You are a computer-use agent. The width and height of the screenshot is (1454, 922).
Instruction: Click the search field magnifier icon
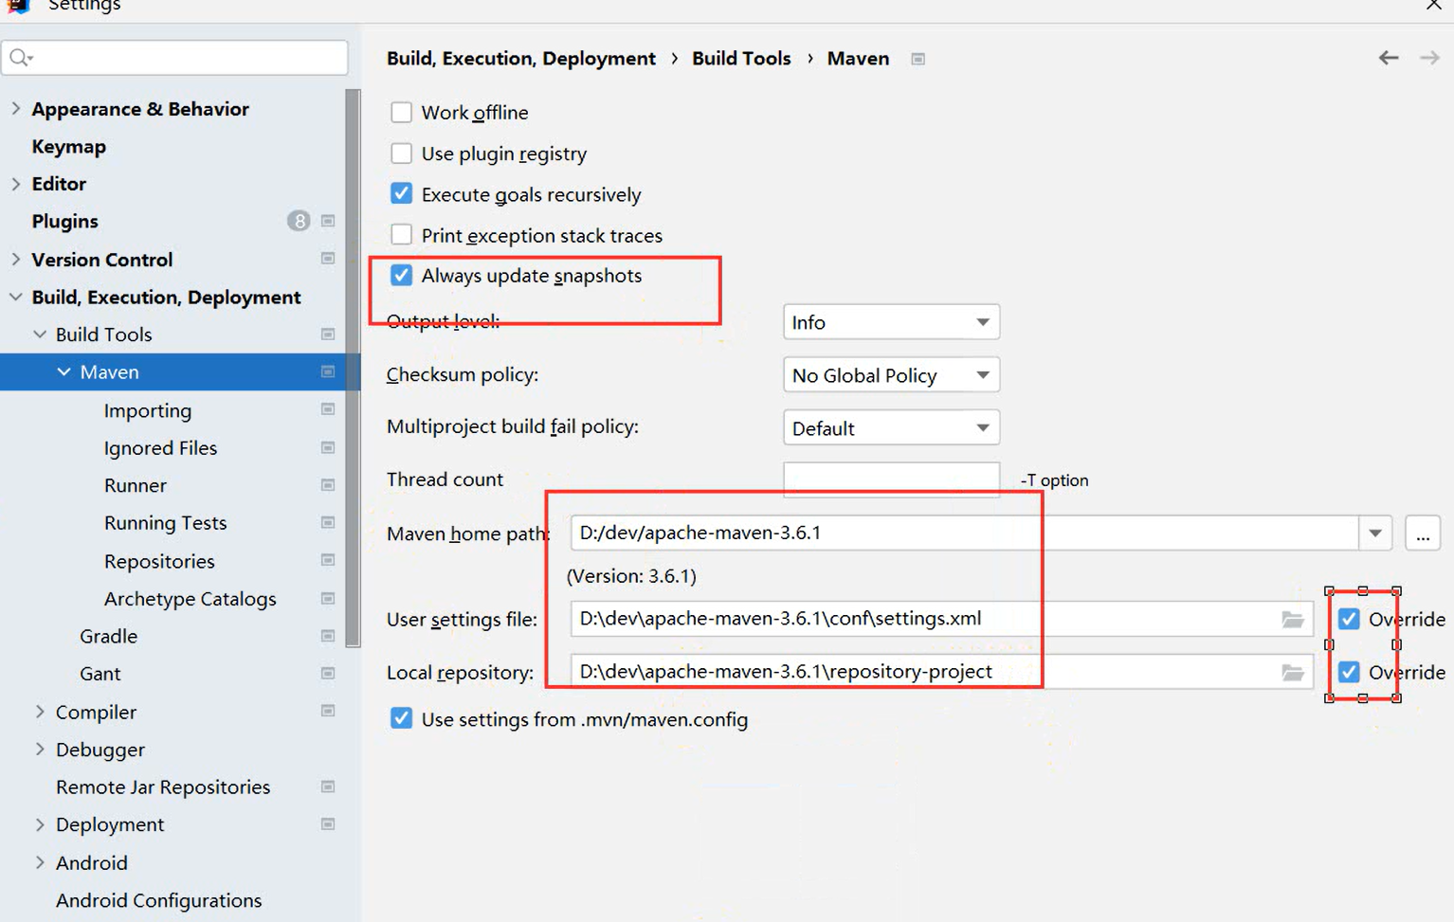point(21,58)
